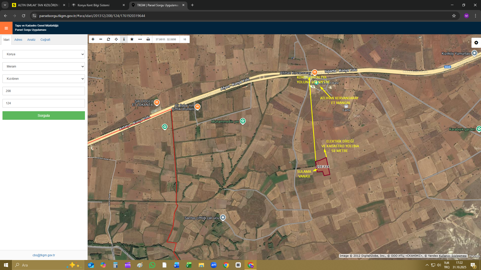Screen dimensions: 481x270
Task: Click the parcel number field containing 124
Action: coord(44,103)
